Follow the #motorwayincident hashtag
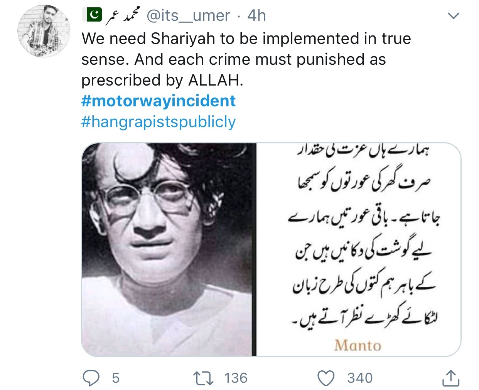The width and height of the screenshot is (479, 390). click(x=159, y=101)
